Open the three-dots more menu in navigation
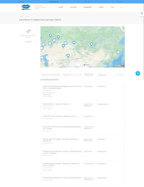Screen dimensions: 144x187 point(121,7)
